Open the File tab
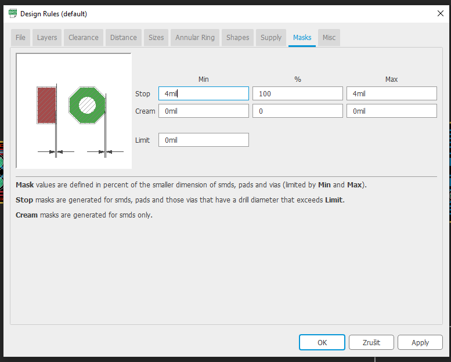The width and height of the screenshot is (451, 362). pos(20,38)
